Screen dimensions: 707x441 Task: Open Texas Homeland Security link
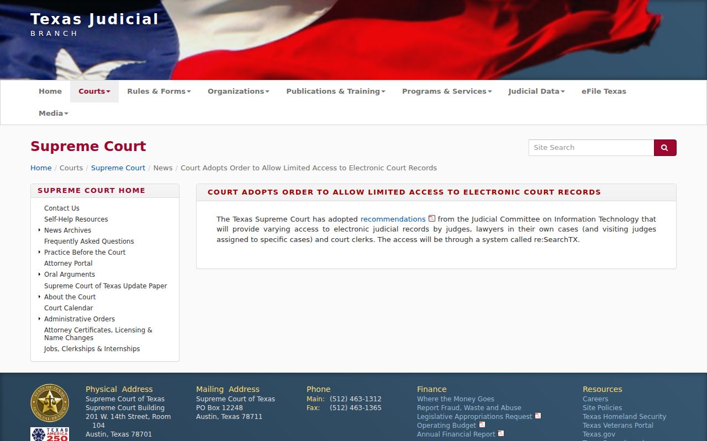tap(624, 417)
